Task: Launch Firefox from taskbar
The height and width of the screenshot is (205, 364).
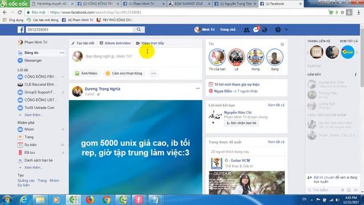Action: [90, 200]
